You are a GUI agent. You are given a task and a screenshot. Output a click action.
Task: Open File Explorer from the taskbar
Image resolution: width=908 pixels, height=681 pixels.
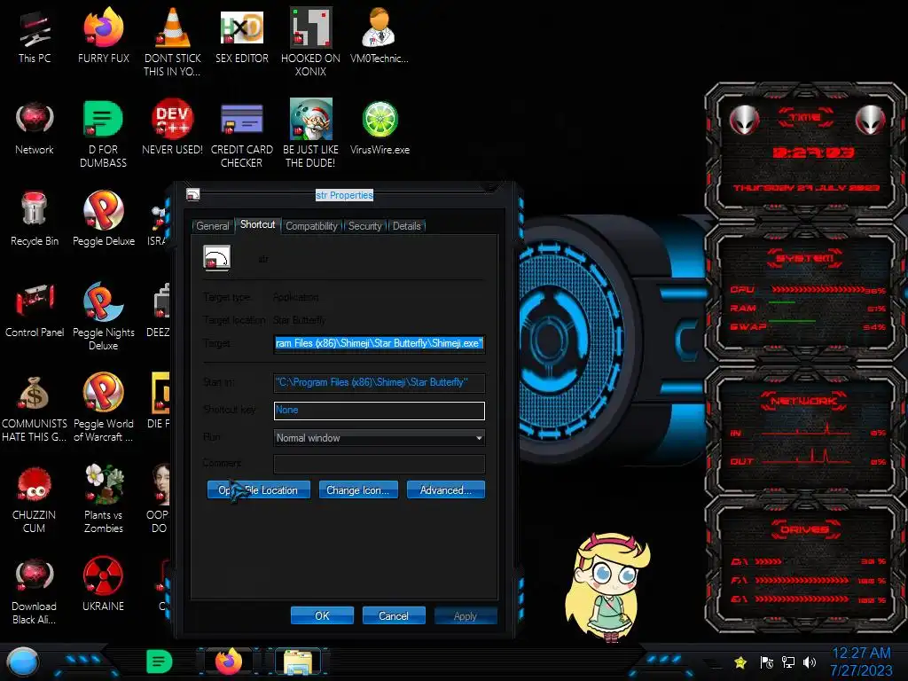coord(298,661)
